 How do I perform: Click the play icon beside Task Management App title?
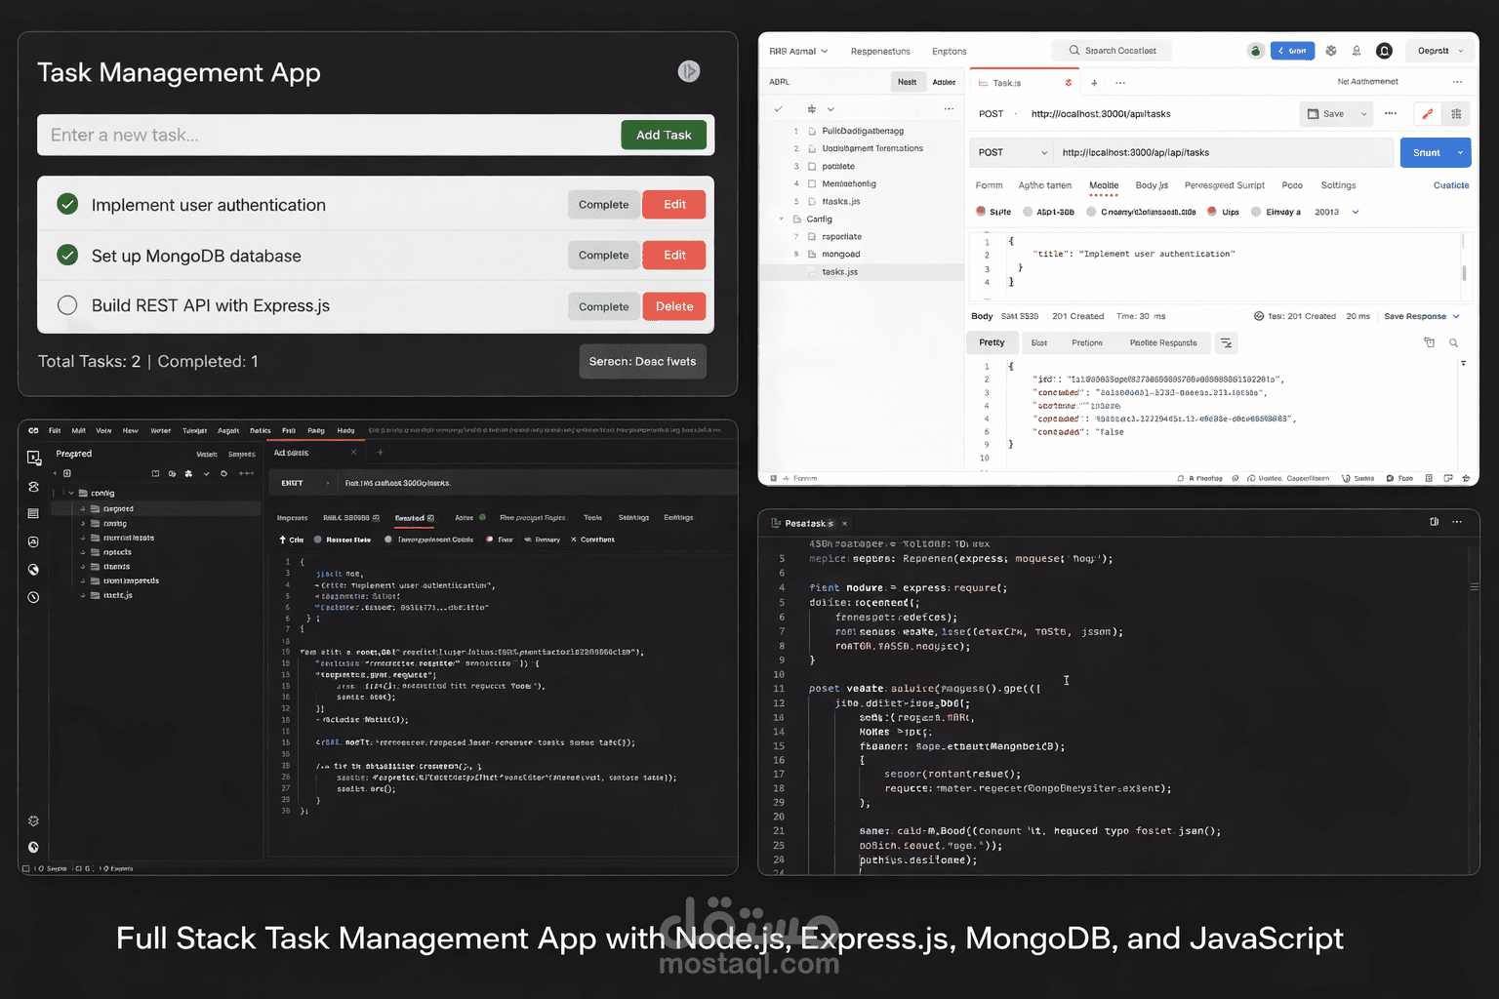click(689, 71)
